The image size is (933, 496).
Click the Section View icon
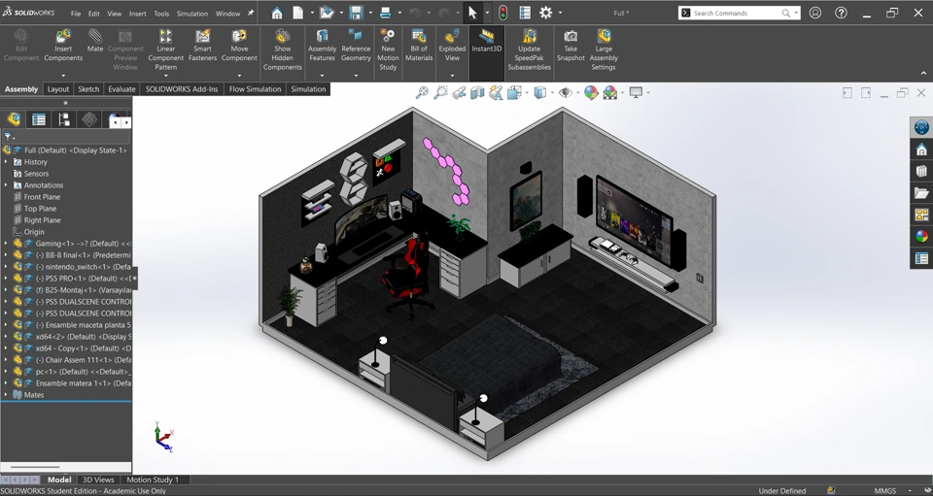[x=477, y=92]
